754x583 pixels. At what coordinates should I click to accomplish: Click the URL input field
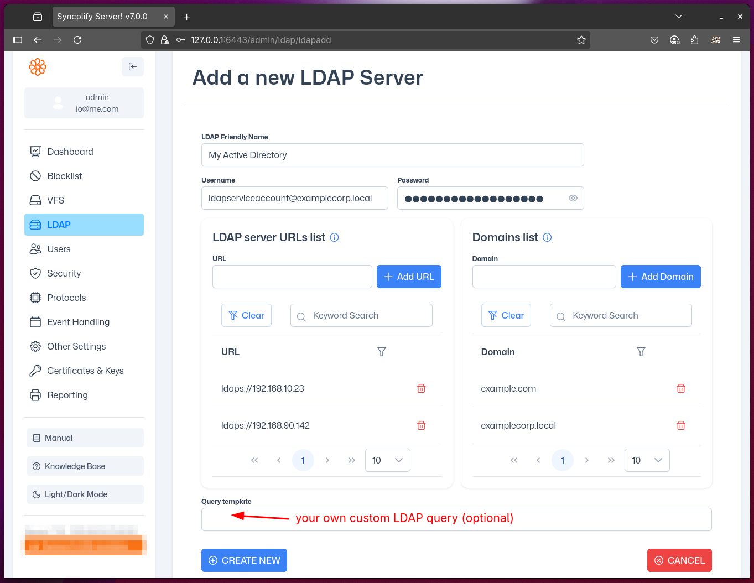click(292, 277)
